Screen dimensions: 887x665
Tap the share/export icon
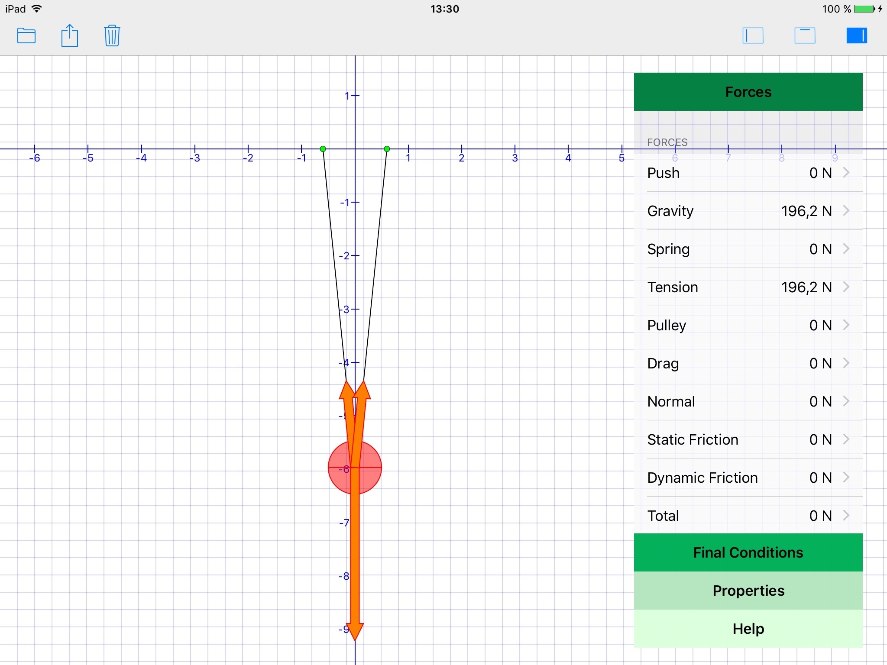point(69,36)
